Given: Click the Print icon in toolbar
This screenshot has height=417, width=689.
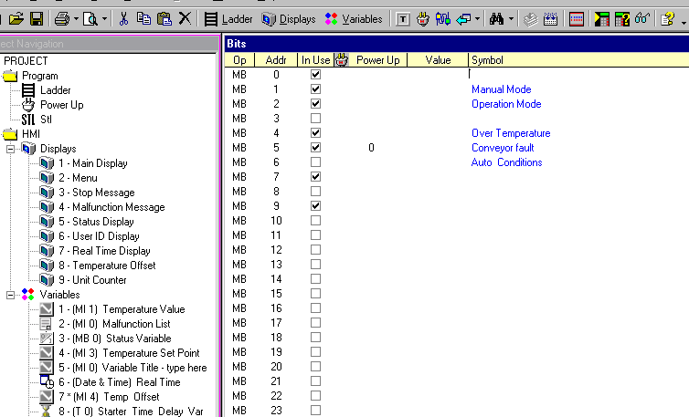Looking at the screenshot, I should (x=61, y=18).
